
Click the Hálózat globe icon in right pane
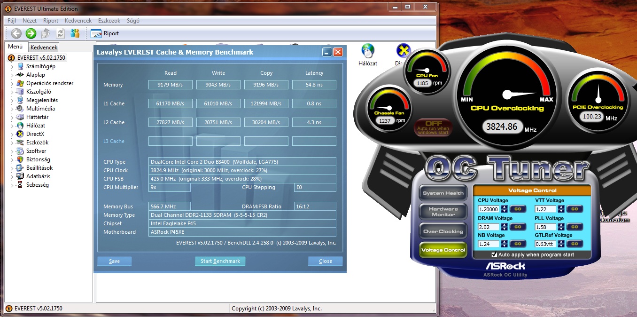tap(368, 51)
